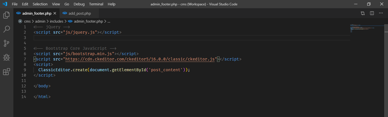Image resolution: width=388 pixels, height=117 pixels.
Task: Click the closing body tag on line 12
Action: coord(42,86)
